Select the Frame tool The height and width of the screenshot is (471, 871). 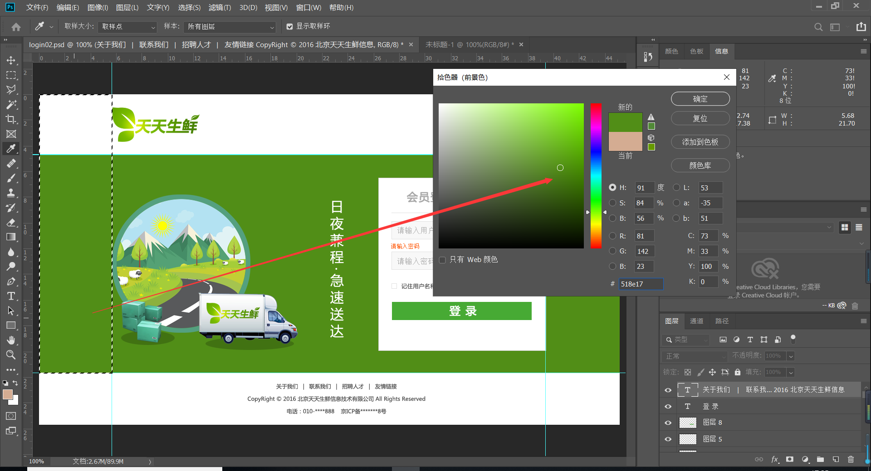pos(11,134)
